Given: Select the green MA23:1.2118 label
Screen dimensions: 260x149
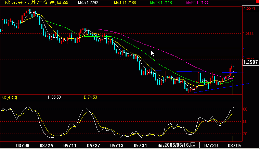Looking at the screenshot, I should [161, 3].
